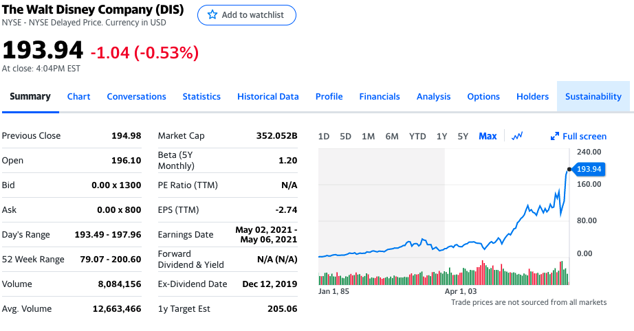Open the Profile tab
The height and width of the screenshot is (331, 634).
[329, 96]
